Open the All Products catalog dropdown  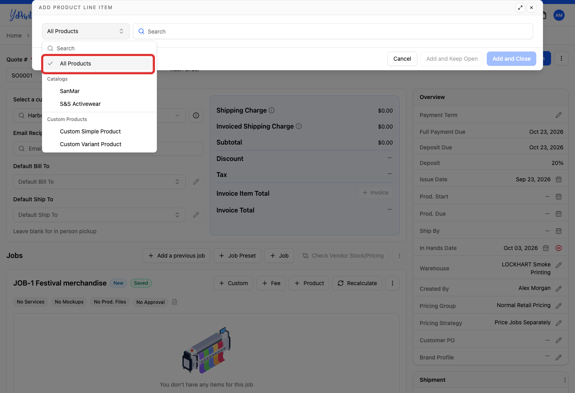86,31
